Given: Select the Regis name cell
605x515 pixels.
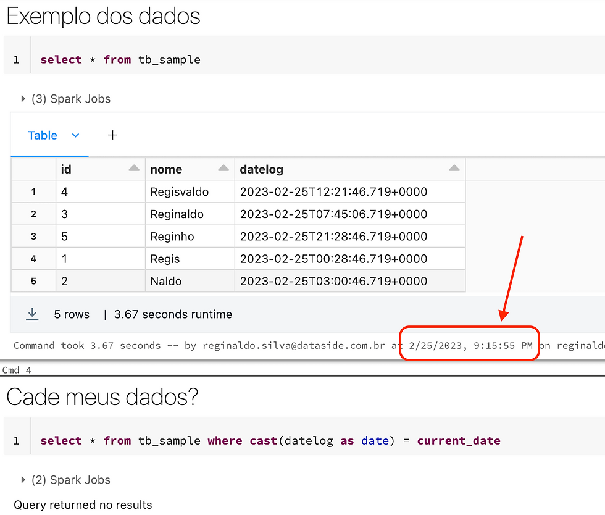Looking at the screenshot, I should point(190,259).
